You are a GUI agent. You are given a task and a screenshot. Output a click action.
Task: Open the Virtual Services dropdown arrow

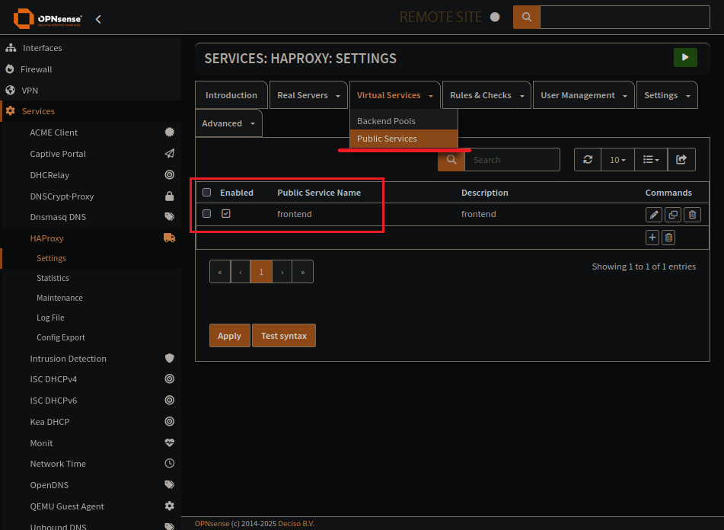431,96
